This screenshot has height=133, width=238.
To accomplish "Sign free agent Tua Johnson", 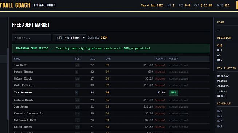I will coord(174,93).
